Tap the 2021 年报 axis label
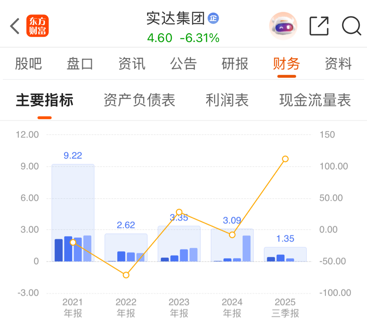Viewport: 367px width, 333px height. 73,308
